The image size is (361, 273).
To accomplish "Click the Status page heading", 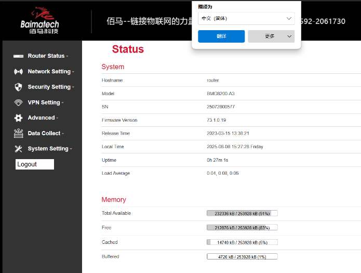I will coord(128,49).
